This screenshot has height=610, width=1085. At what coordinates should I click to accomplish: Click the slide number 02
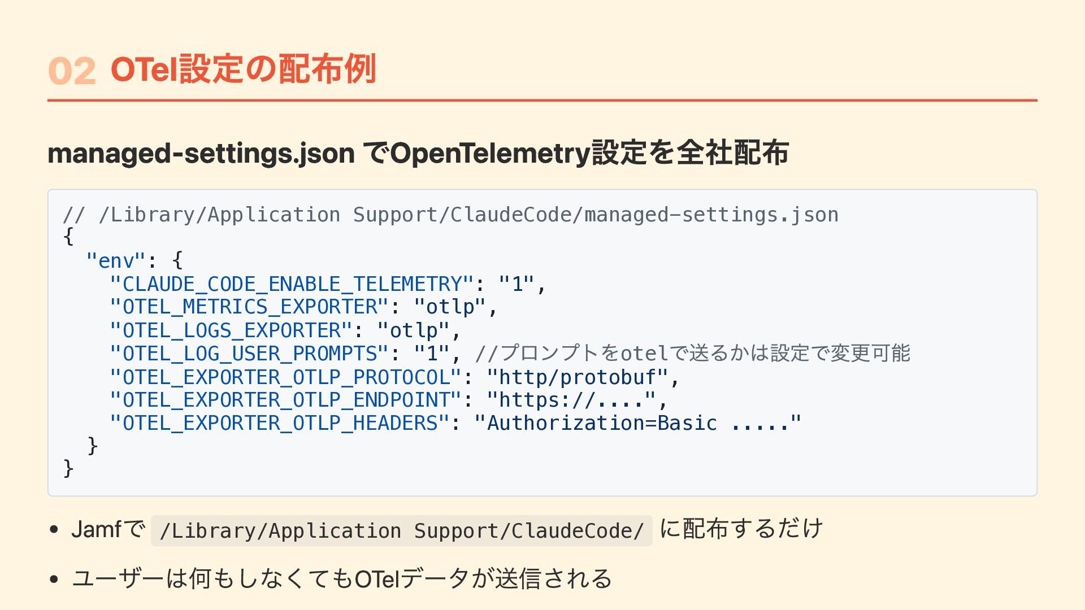(72, 71)
